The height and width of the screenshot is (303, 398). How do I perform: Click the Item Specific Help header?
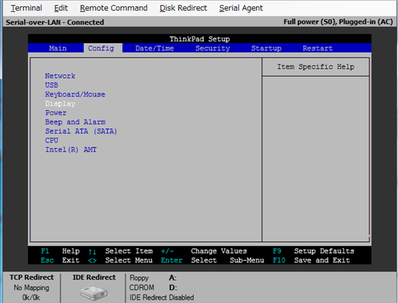315,67
